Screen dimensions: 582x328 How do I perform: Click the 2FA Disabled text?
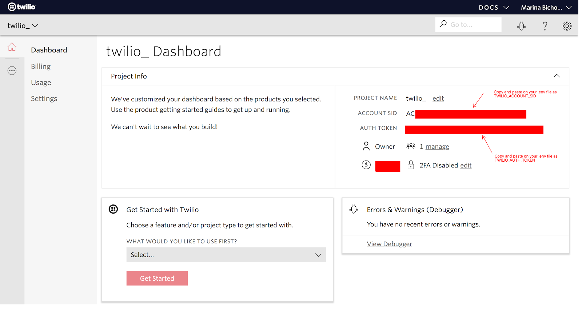click(x=439, y=166)
